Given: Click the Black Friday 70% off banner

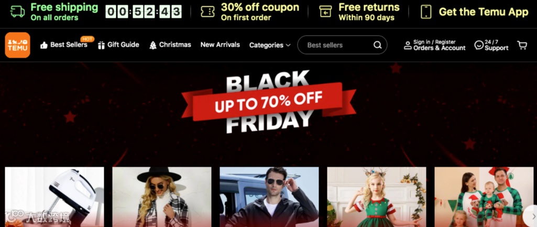Looking at the screenshot, I should point(268,102).
